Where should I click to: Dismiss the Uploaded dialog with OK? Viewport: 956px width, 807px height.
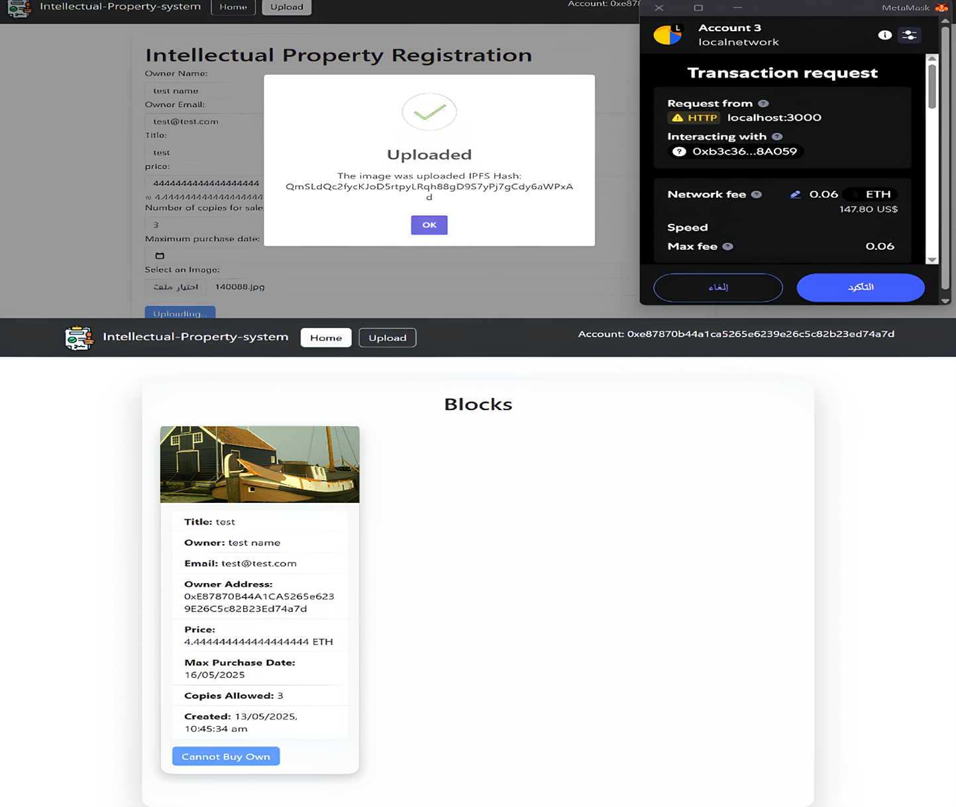pos(429,225)
